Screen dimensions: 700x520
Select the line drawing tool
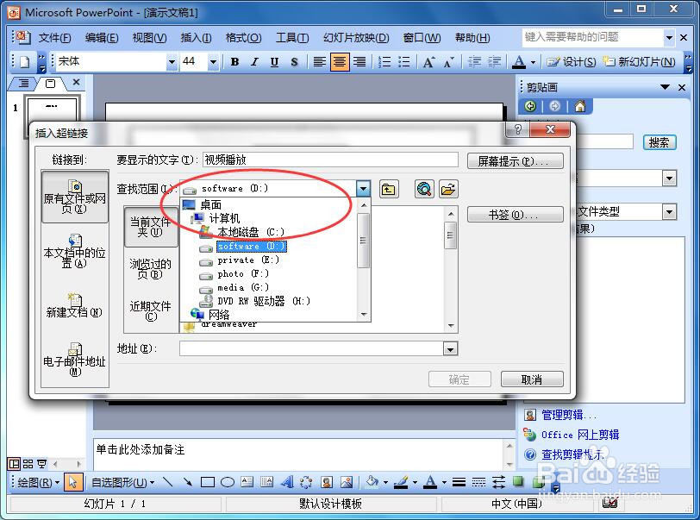click(x=168, y=482)
